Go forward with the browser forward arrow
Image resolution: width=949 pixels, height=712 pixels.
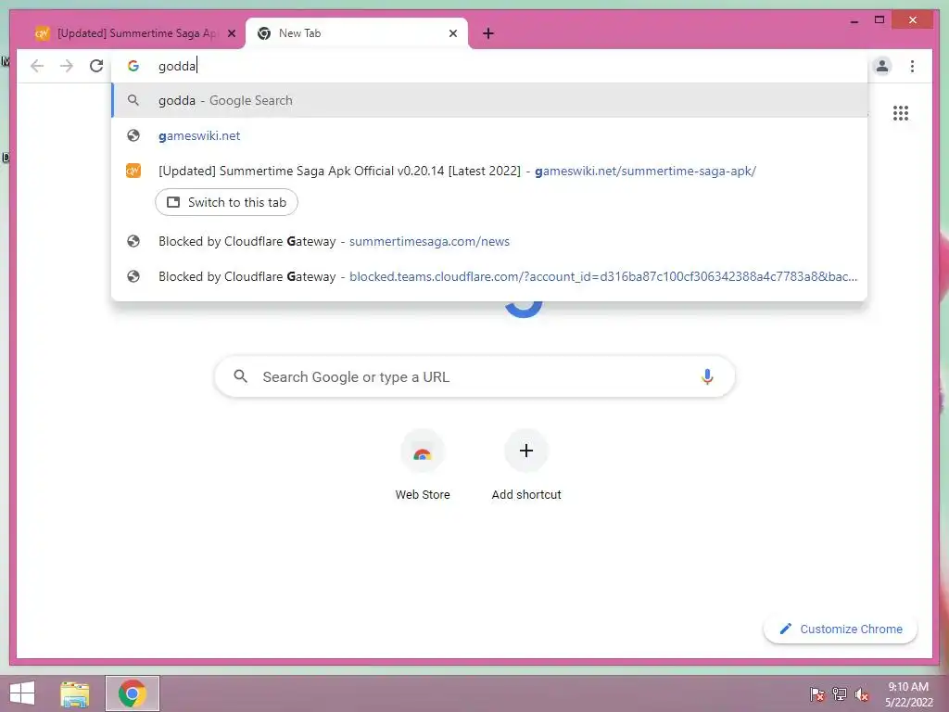[67, 66]
